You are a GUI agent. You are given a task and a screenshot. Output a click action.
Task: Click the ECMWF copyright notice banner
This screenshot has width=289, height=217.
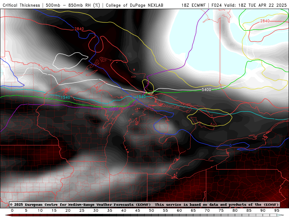(x=144, y=204)
